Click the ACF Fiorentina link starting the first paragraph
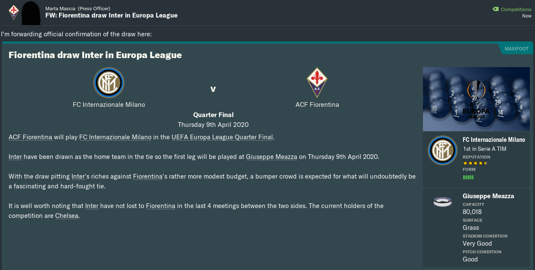 pyautogui.click(x=30, y=137)
